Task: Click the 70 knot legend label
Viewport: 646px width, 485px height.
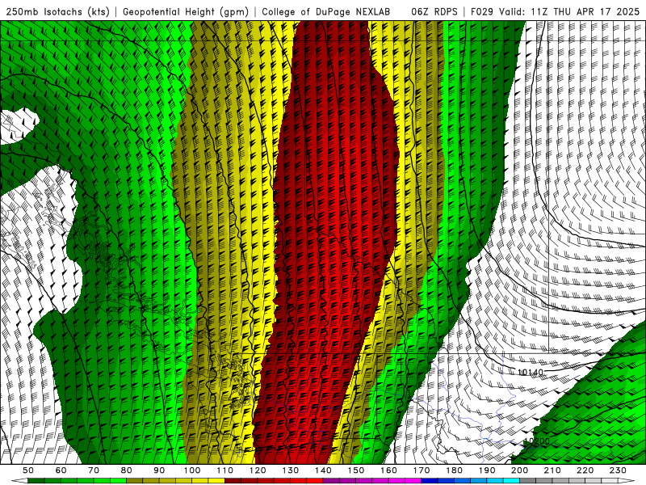Action: (94, 470)
